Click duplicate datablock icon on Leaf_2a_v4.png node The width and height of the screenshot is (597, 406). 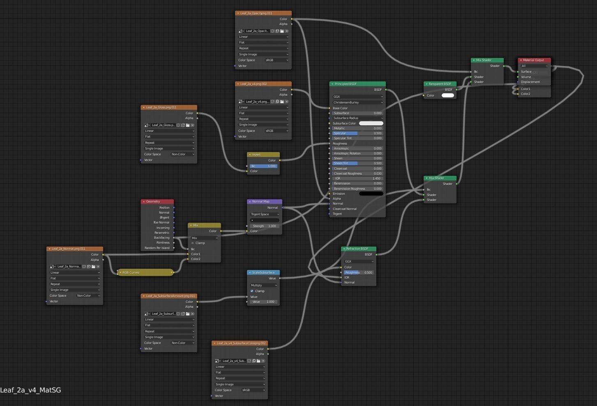(277, 102)
